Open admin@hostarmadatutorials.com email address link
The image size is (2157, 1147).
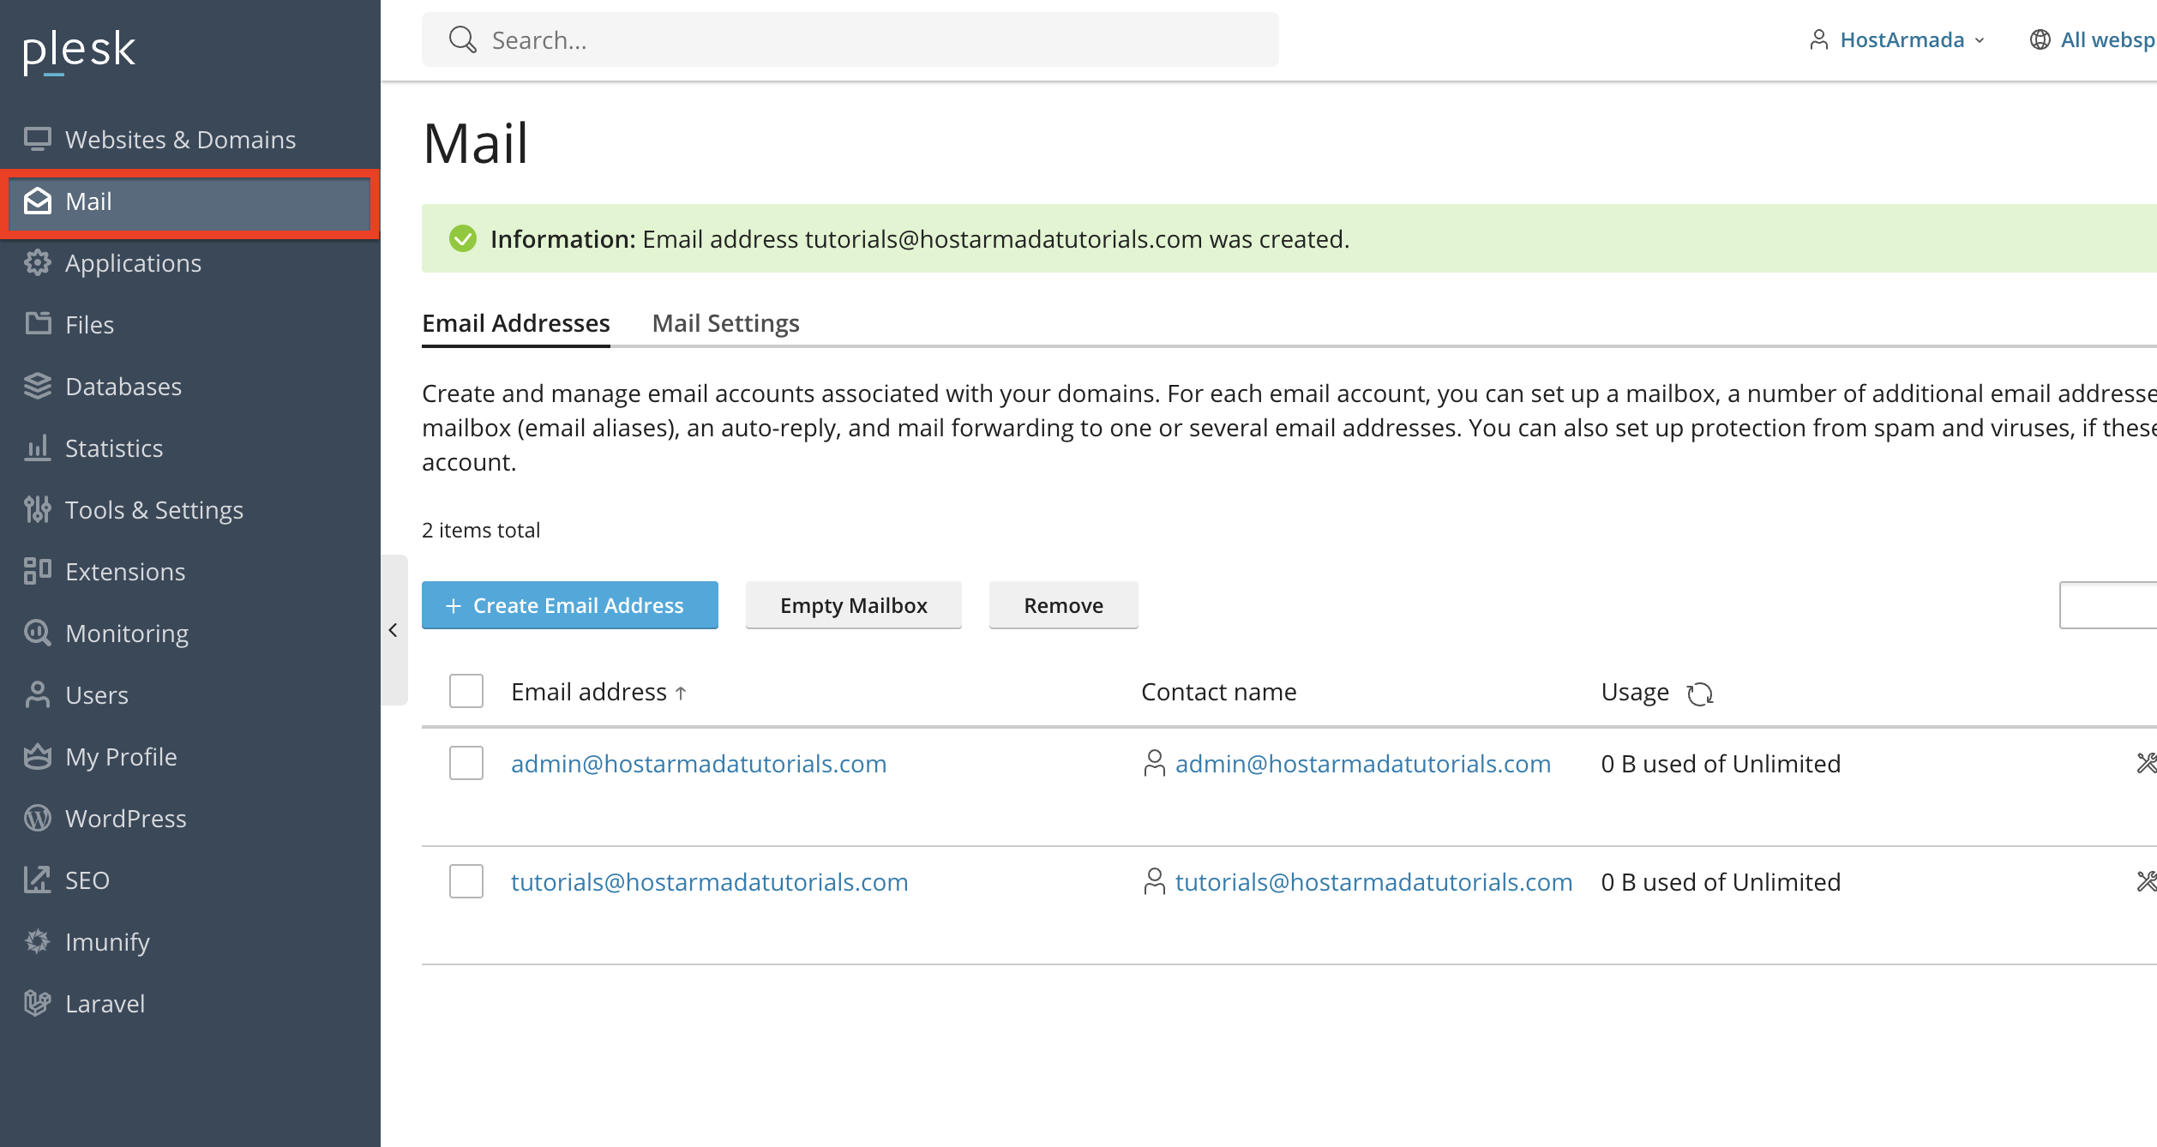(x=699, y=763)
